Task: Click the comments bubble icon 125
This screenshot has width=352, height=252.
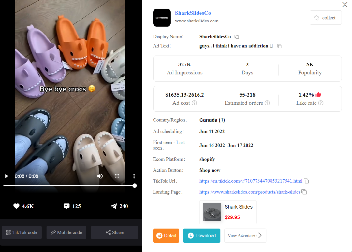Action: coord(67,206)
